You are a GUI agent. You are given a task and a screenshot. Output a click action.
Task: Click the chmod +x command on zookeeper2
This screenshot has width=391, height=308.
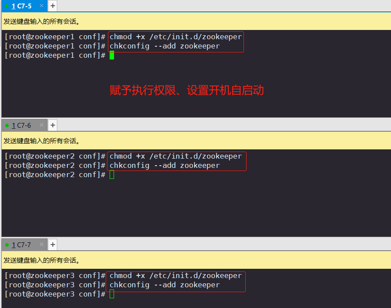coord(176,156)
